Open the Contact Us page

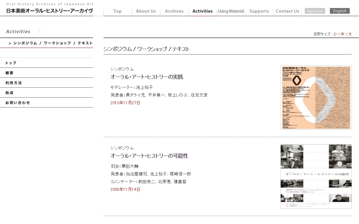coord(287,11)
